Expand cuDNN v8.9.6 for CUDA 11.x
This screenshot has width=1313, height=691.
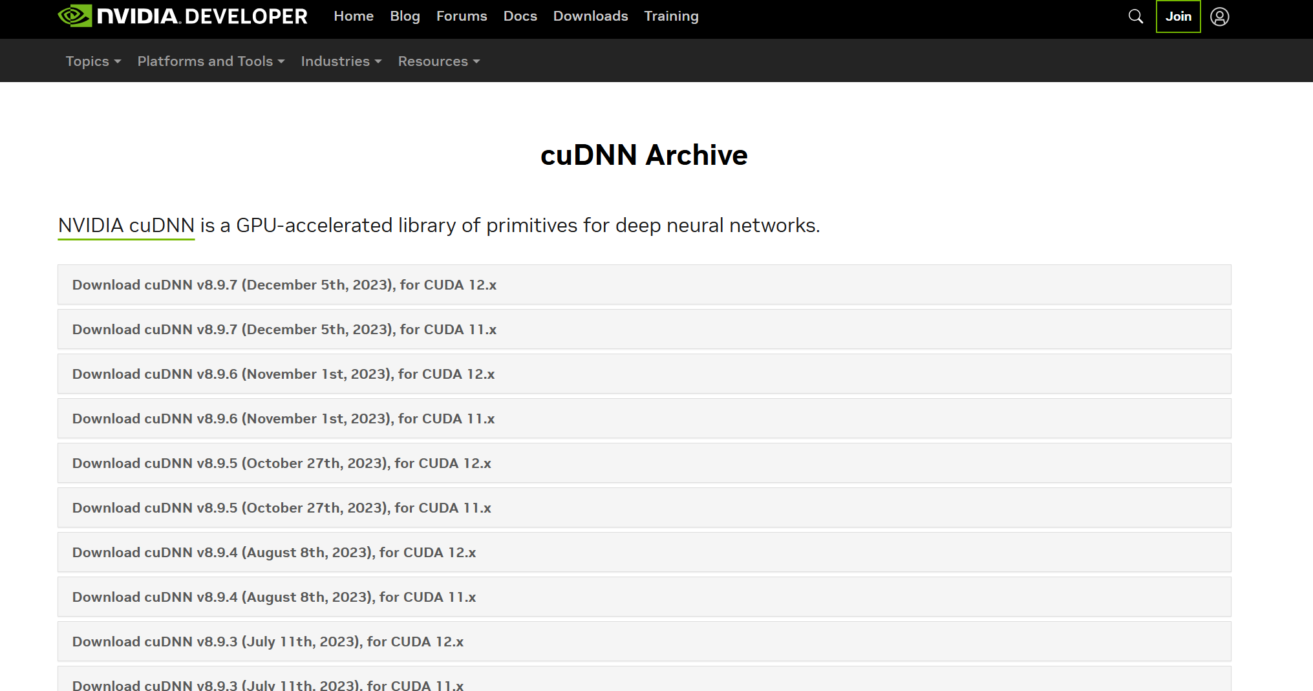pos(644,418)
